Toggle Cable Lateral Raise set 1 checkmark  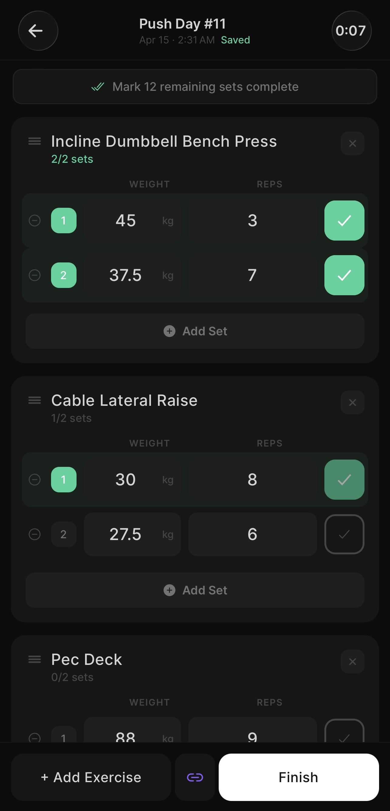[x=344, y=480]
